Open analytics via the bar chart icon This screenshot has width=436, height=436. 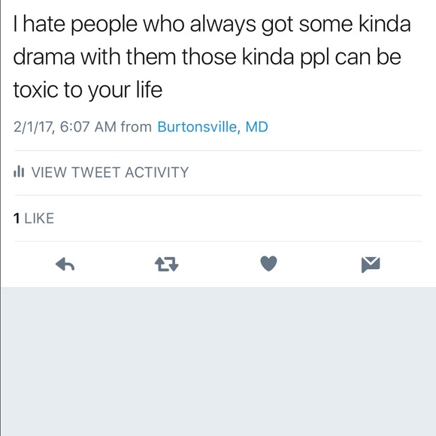point(19,171)
